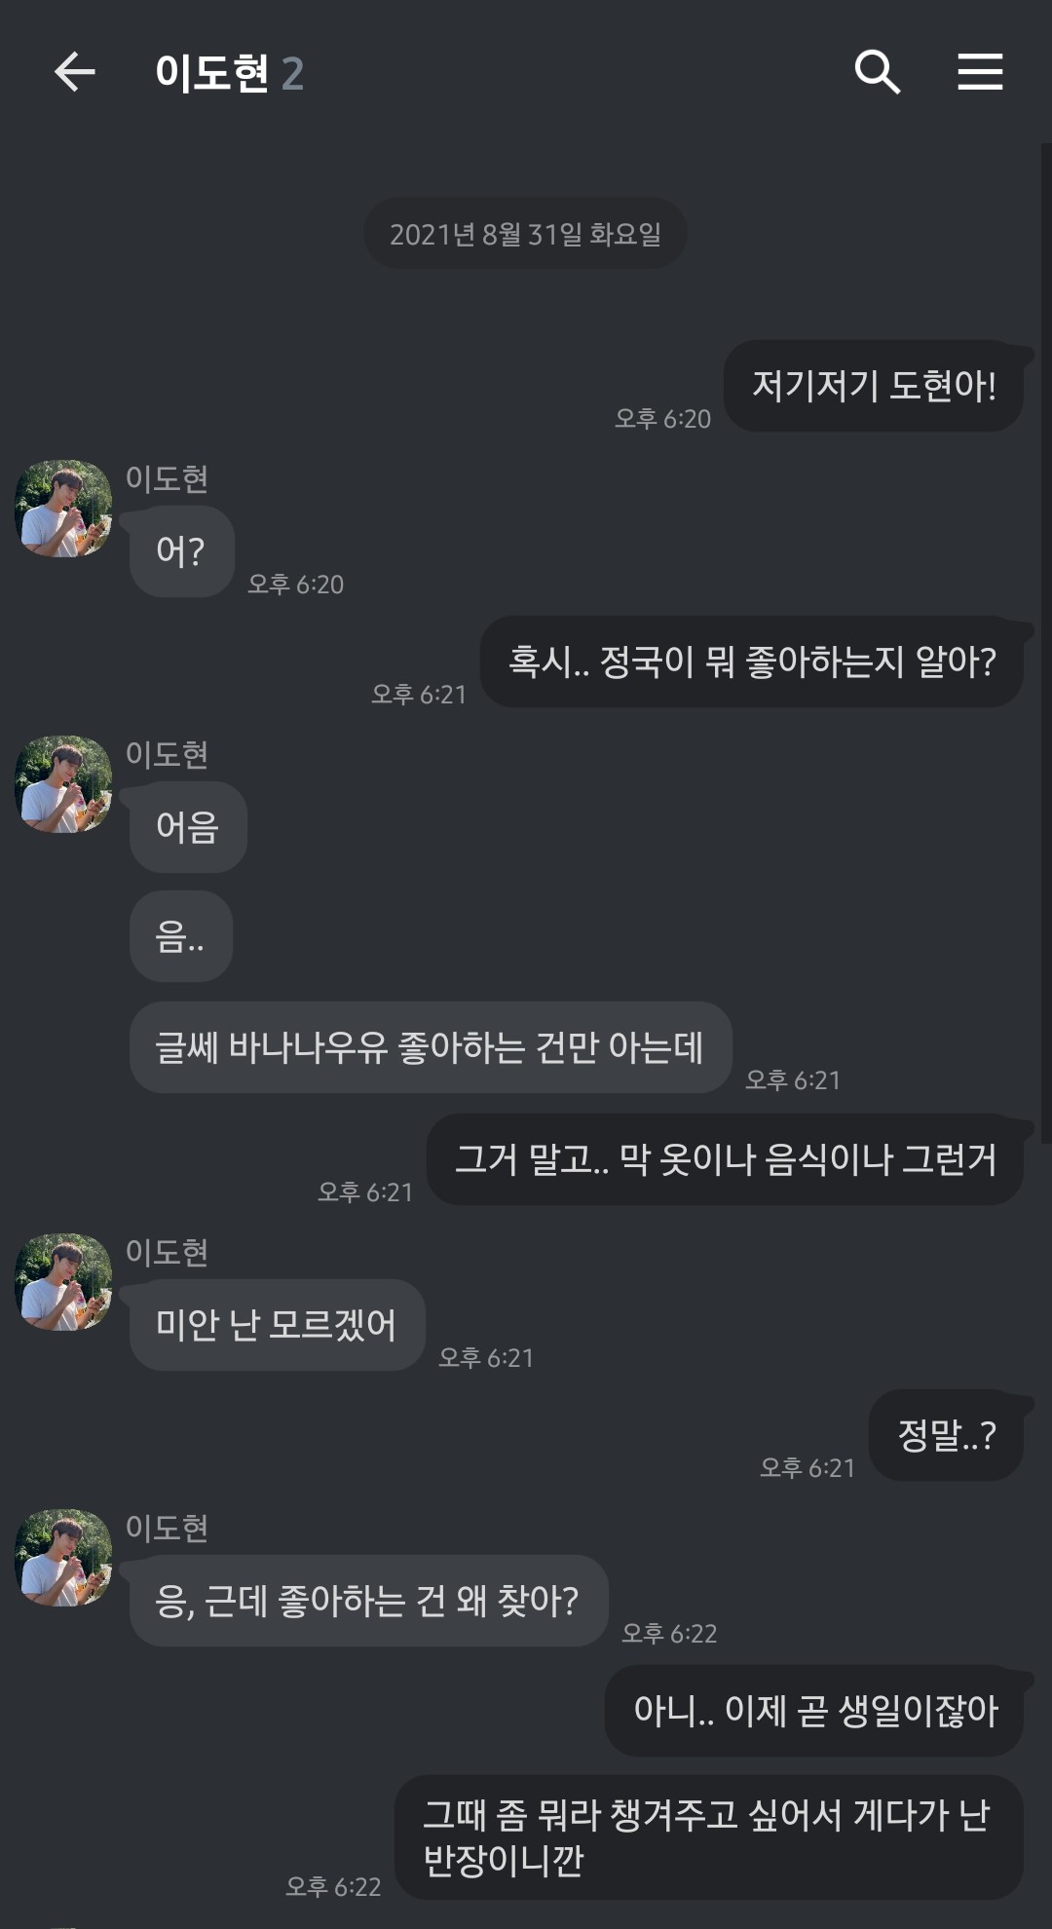Open the hamburger menu icon

tap(980, 72)
